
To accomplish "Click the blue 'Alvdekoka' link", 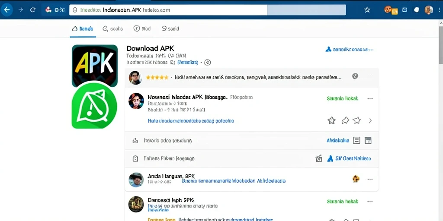I will pyautogui.click(x=338, y=140).
